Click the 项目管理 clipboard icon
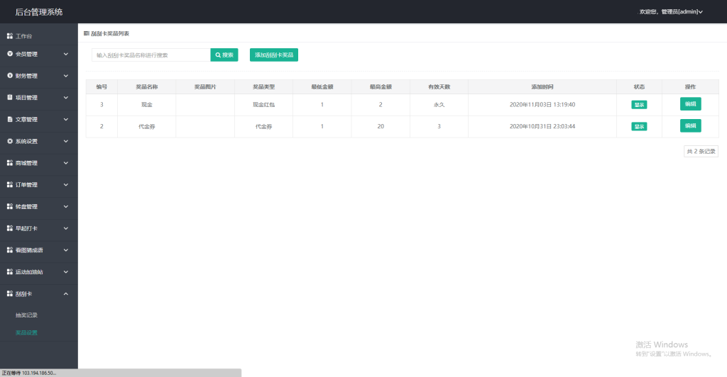The height and width of the screenshot is (377, 727). [x=10, y=98]
